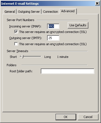The width and height of the screenshot is (101, 123).
Task: Dismiss the dialog with Cancel
Action: 88,117
